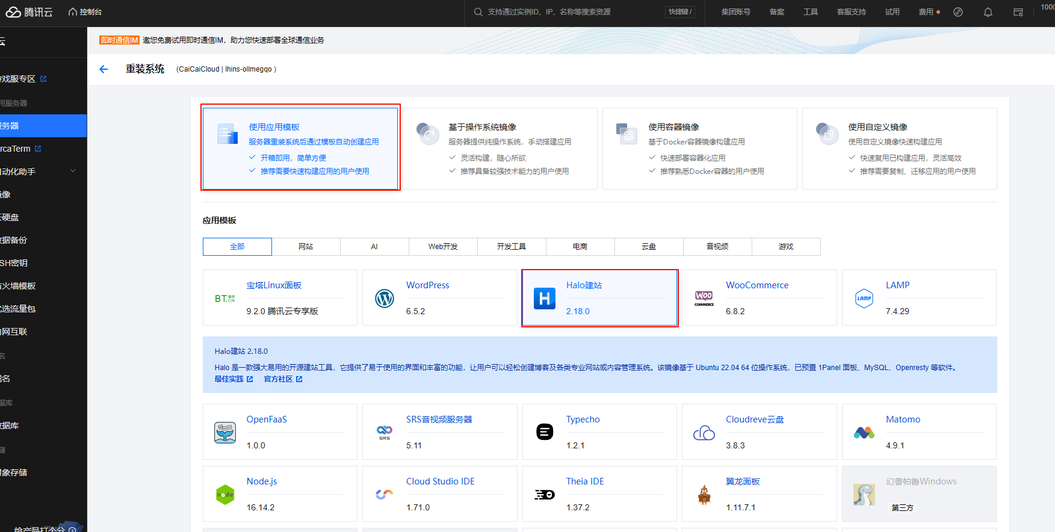The width and height of the screenshot is (1055, 532).
Task: Choose the WooCommerce 6.8.2 template
Action: (x=759, y=298)
